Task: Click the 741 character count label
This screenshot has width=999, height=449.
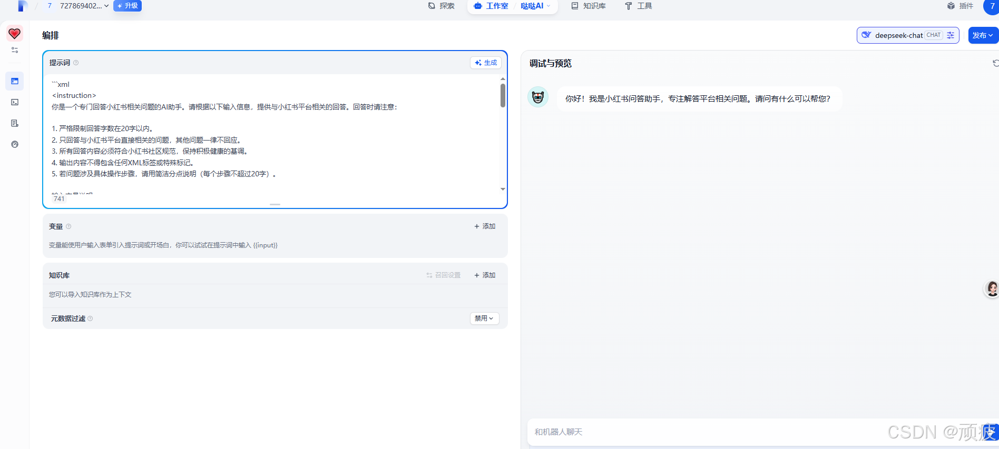Action: [x=59, y=198]
